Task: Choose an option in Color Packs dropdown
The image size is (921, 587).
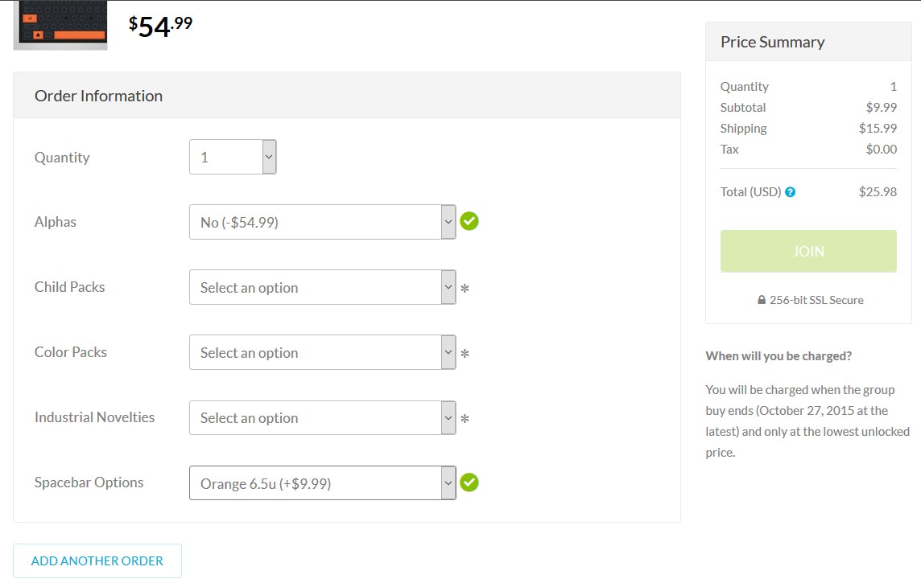Action: point(322,352)
